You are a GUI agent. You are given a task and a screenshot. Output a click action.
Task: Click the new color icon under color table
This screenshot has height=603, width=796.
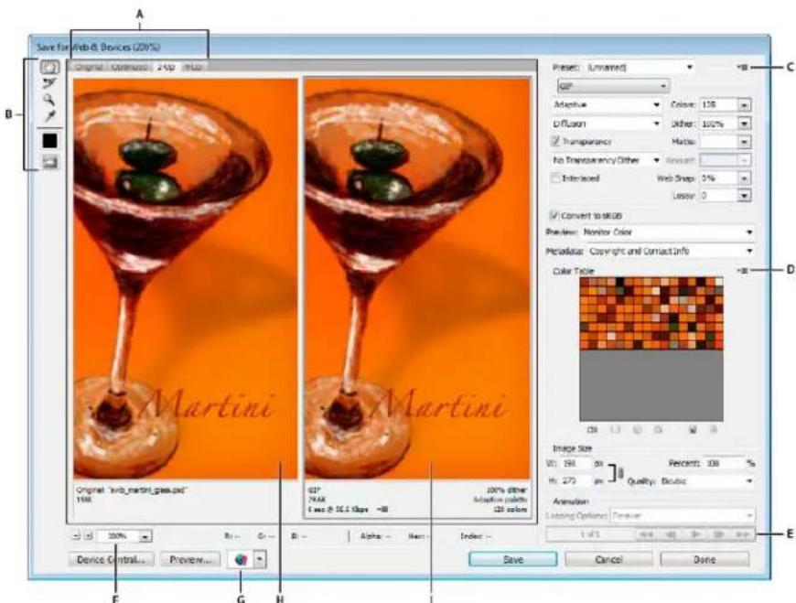[693, 429]
